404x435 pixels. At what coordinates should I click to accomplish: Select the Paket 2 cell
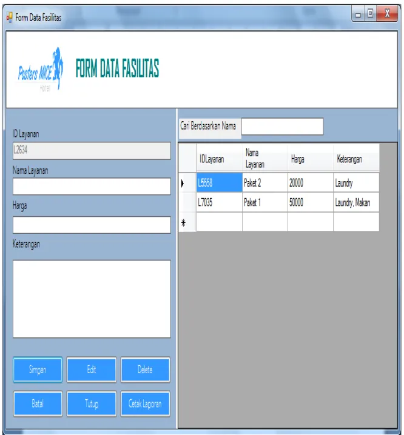point(265,182)
